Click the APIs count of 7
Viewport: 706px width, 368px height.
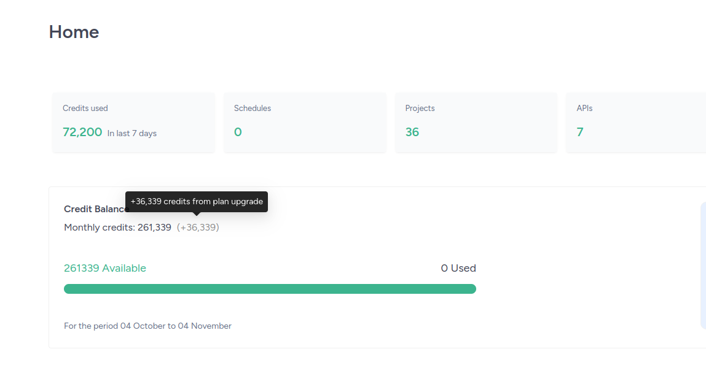point(580,132)
